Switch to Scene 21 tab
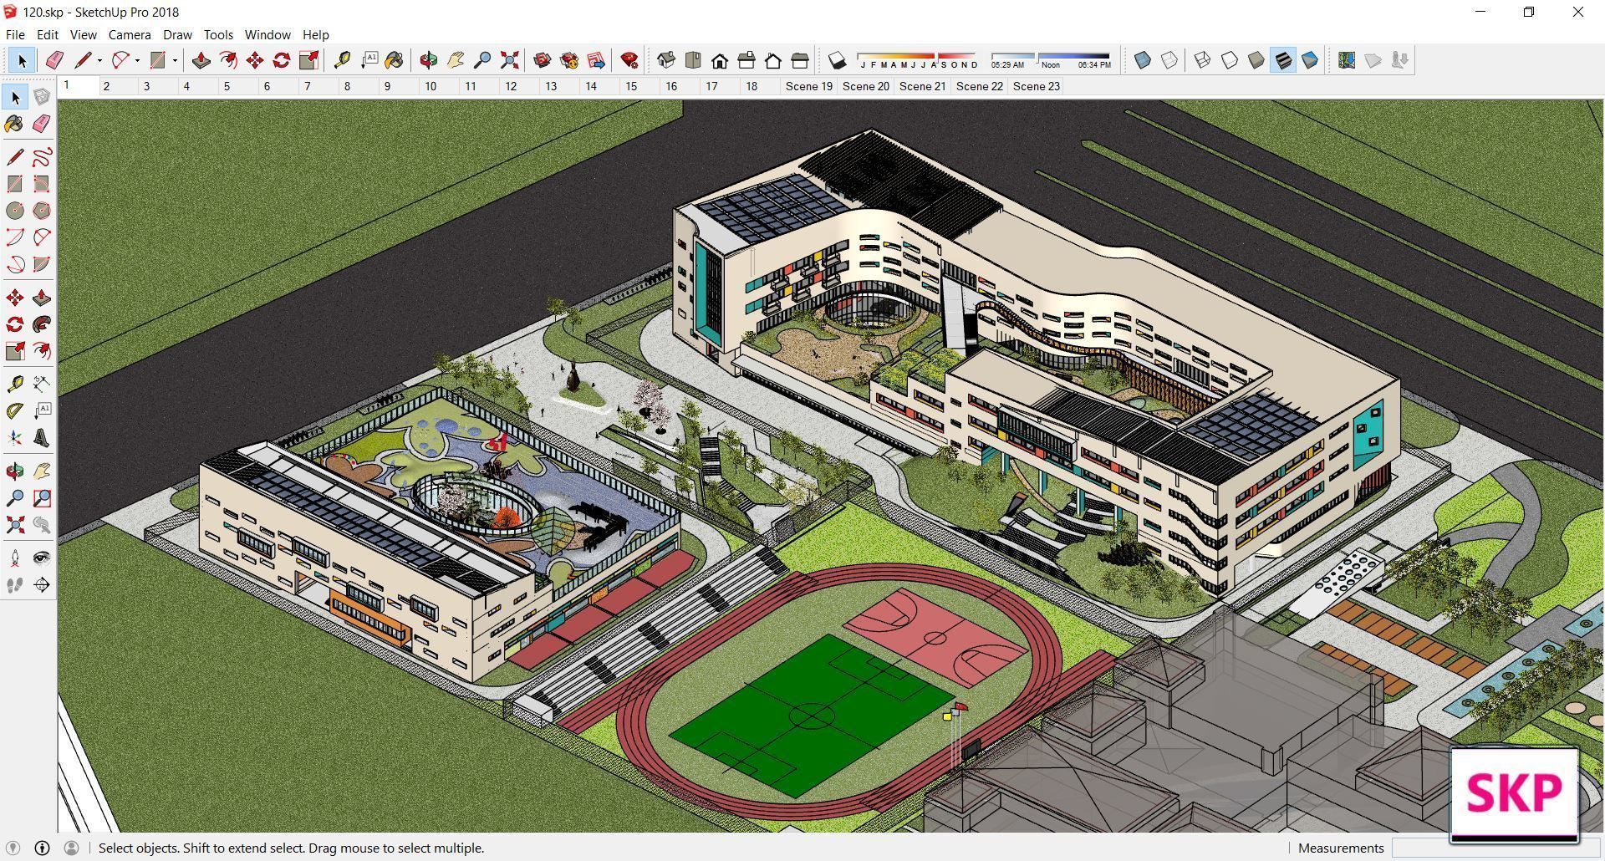Viewport: 1605px width, 861px height. click(x=923, y=86)
